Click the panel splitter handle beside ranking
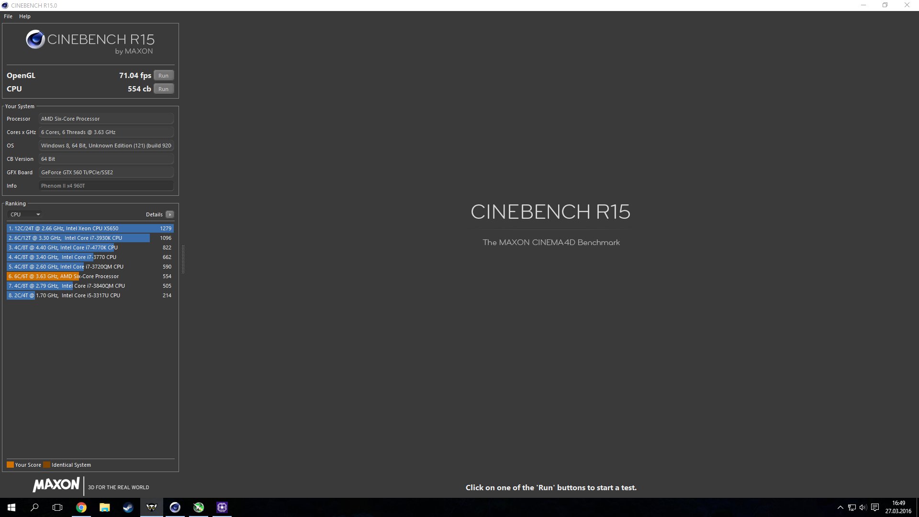The height and width of the screenshot is (517, 919). click(x=183, y=259)
